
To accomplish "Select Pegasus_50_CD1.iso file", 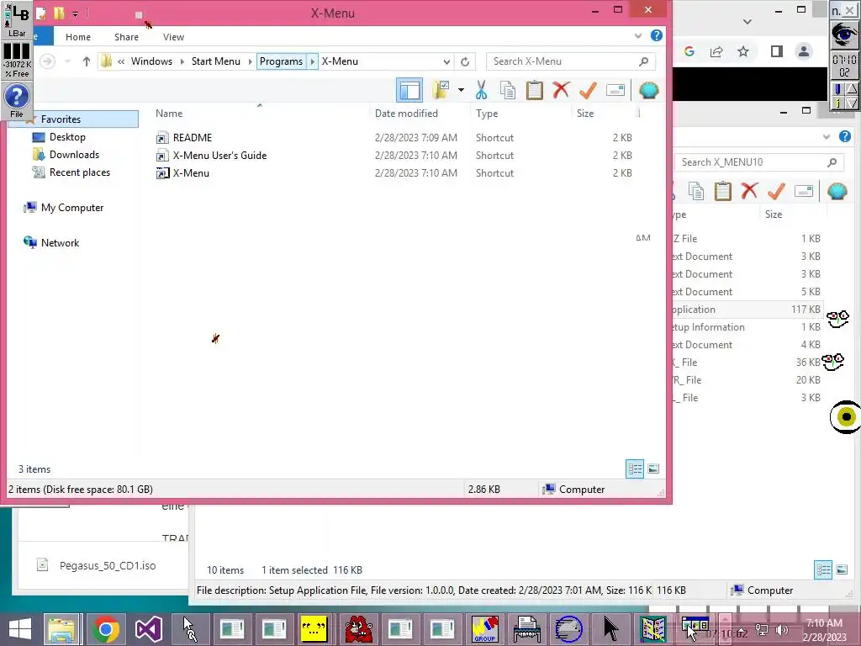I will coord(98,565).
